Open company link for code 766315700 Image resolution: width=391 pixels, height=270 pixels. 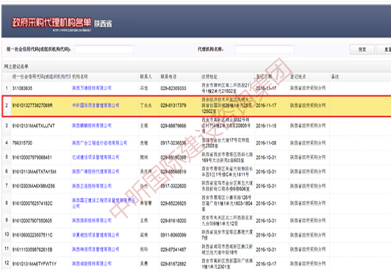100,143
